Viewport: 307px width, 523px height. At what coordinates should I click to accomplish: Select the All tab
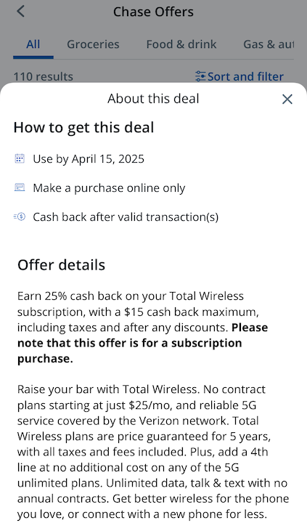pos(33,44)
